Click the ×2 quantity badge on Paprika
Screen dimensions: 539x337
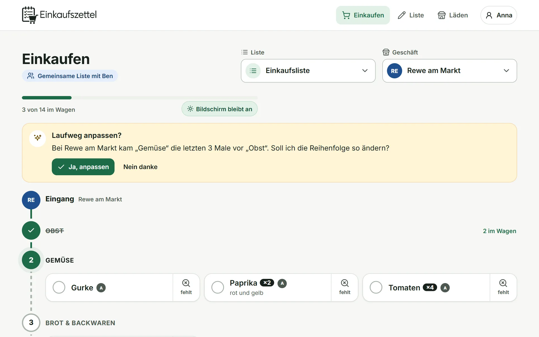point(267,283)
